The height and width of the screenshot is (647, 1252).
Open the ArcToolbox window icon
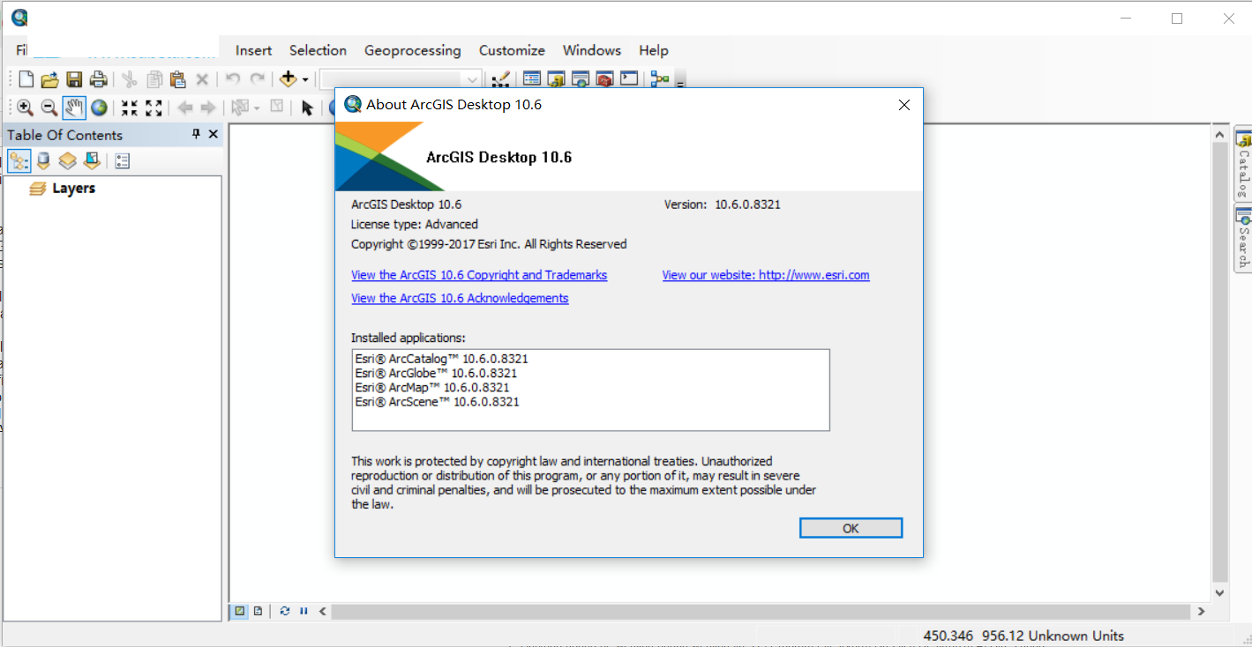click(604, 79)
